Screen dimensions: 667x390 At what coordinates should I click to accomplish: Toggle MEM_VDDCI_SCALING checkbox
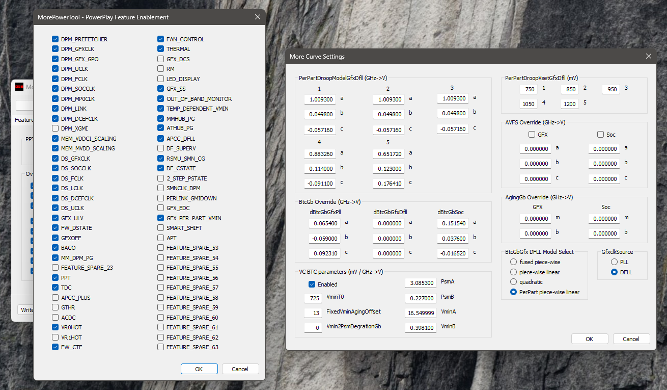point(55,139)
